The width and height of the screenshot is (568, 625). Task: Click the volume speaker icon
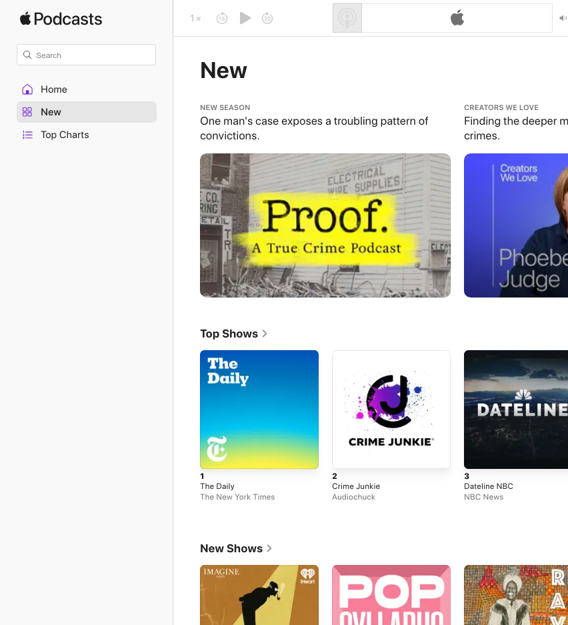tap(563, 18)
